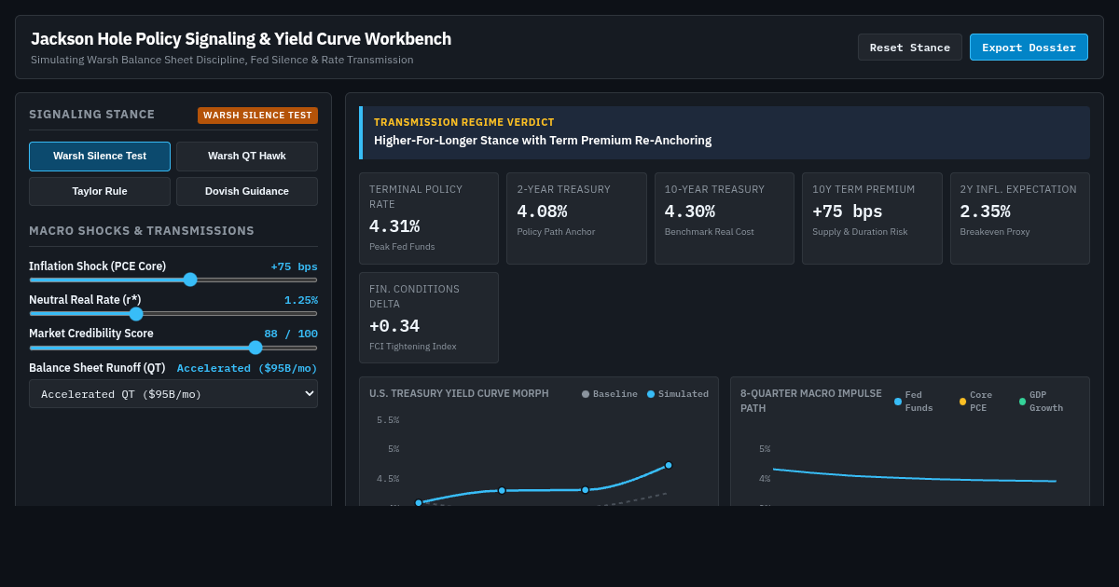Viewport: 1119px width, 587px height.
Task: Click the 1.25% neutral real rate value
Action: tap(301, 300)
